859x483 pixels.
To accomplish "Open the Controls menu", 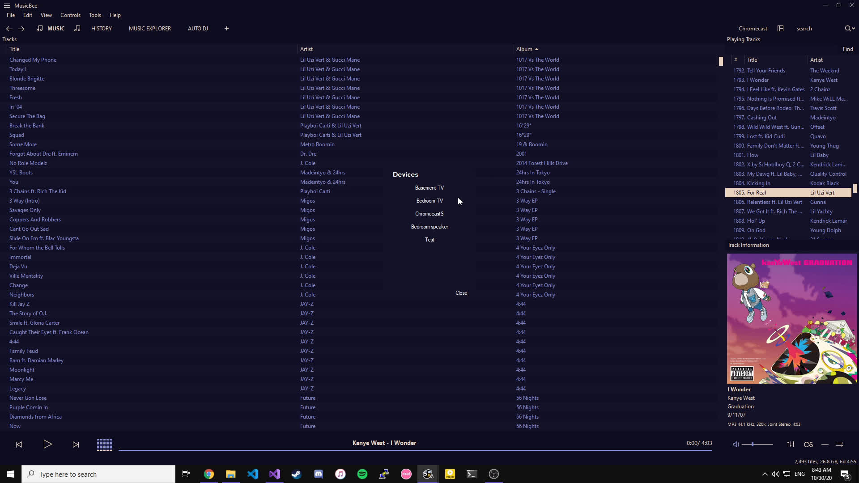I will [x=70, y=15].
